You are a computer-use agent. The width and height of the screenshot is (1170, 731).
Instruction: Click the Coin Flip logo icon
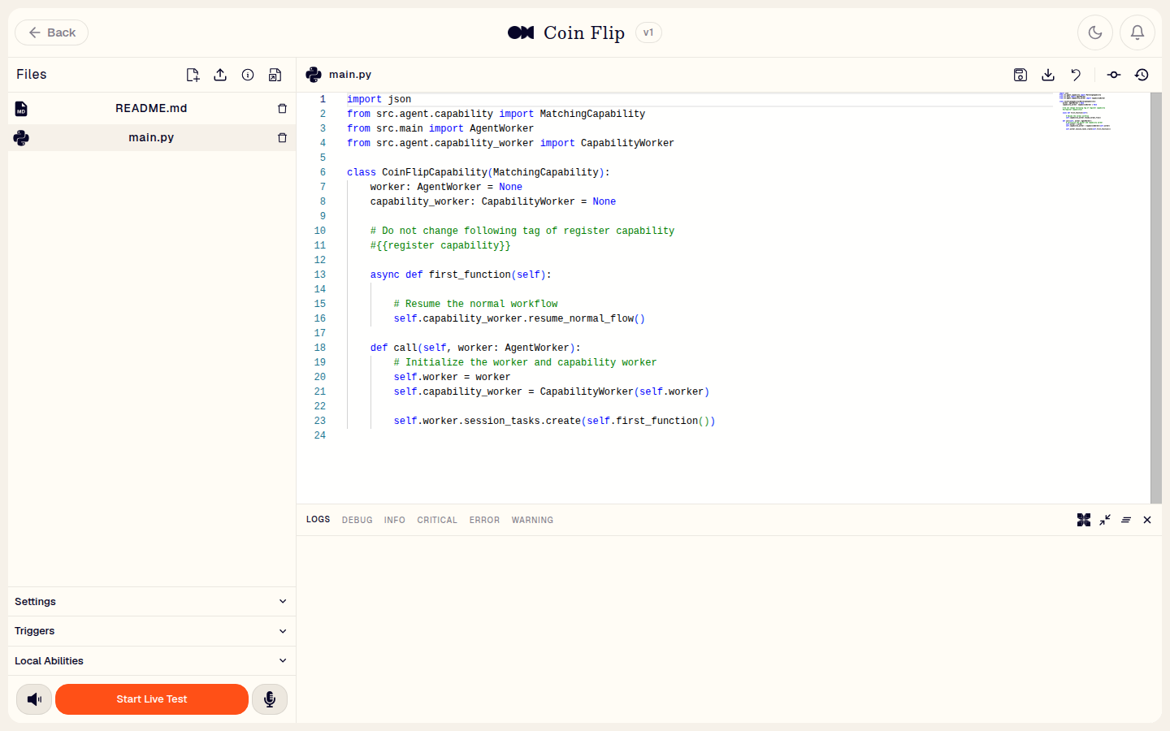[521, 32]
